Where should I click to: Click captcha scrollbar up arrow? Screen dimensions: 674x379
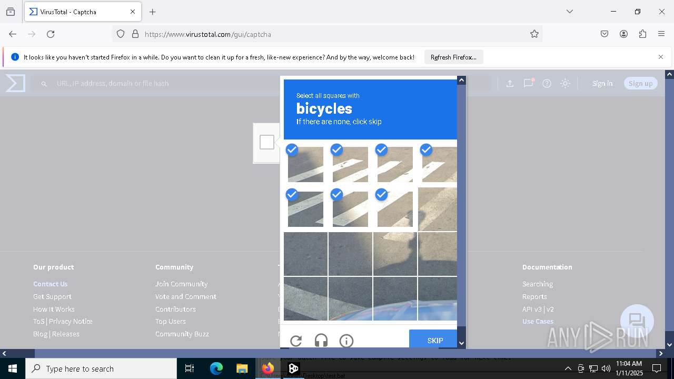coord(461,80)
